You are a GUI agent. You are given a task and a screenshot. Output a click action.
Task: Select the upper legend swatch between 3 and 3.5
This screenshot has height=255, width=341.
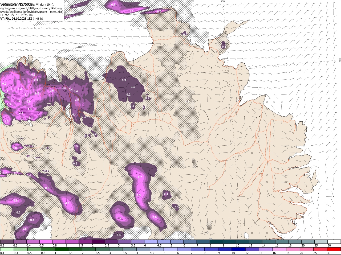(x=125, y=242)
